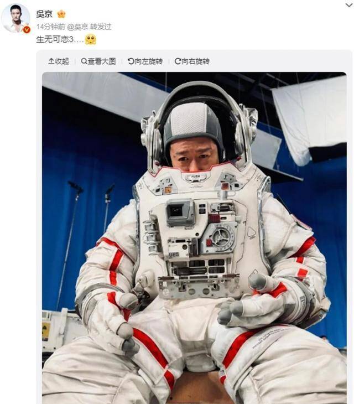Viewport: 354px width, 404px height.
Task: Open the @吴京 mention link
Action: tap(77, 27)
